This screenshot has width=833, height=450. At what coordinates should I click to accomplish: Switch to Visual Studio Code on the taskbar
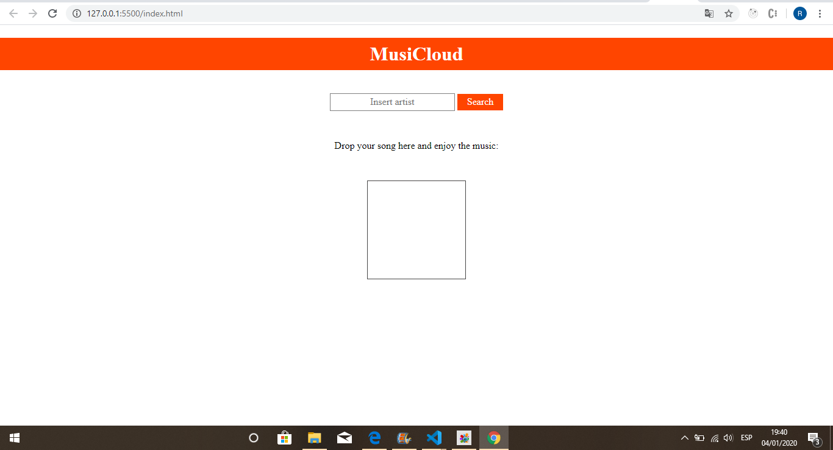434,438
